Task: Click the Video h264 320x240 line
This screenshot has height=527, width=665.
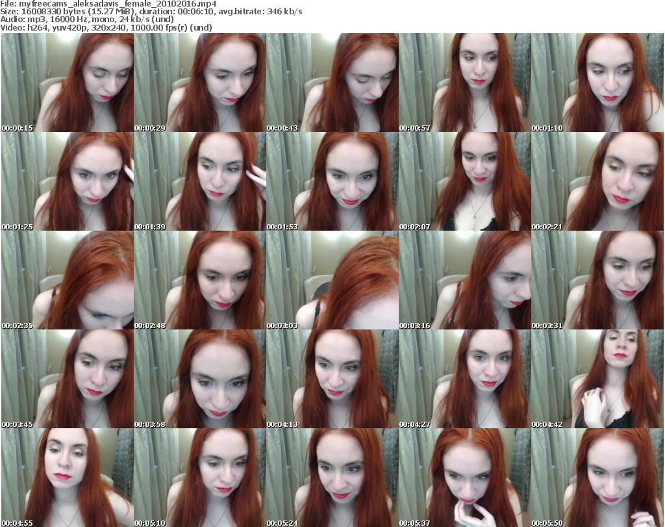Action: point(106,27)
